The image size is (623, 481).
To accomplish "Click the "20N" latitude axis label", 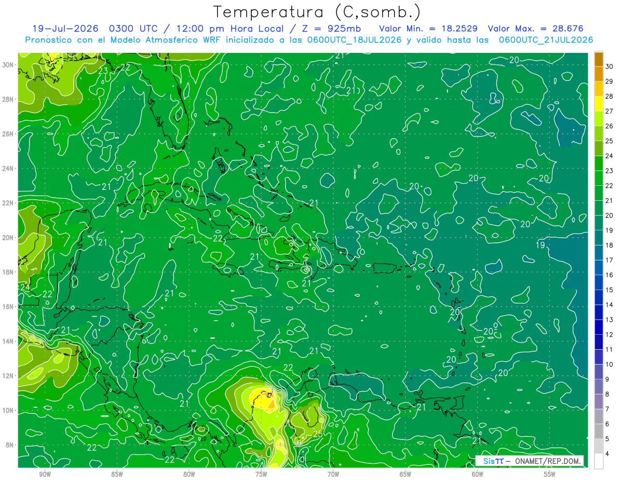I will 7,238.
